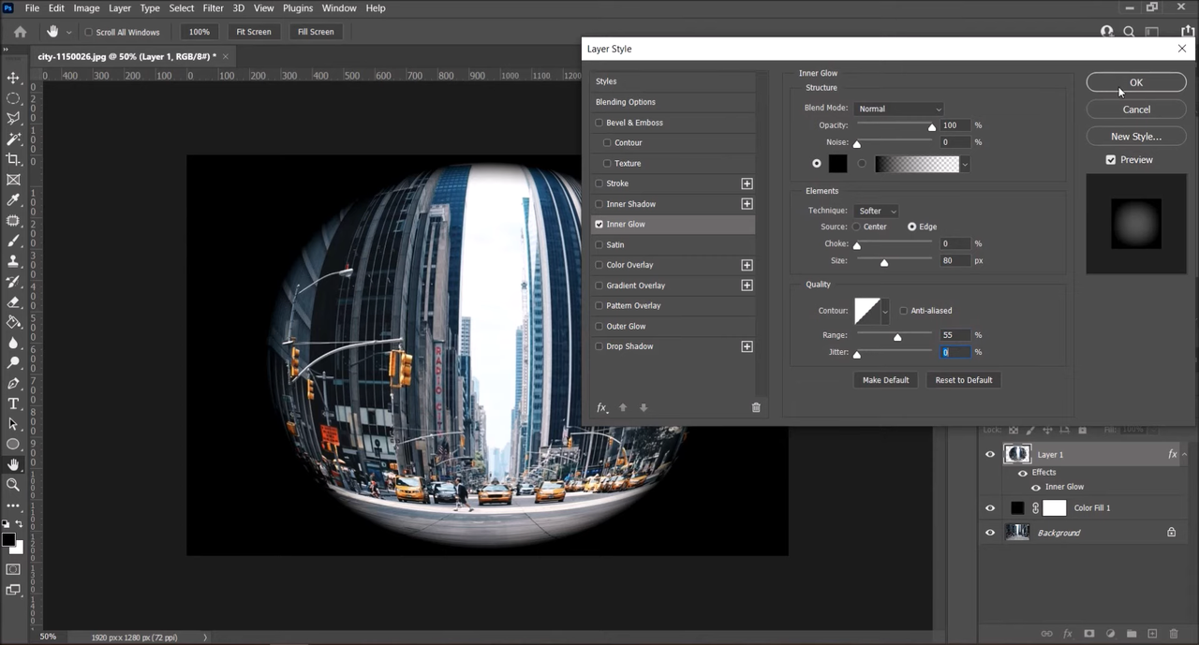1199x645 pixels.
Task: Delete effect using Layer Style trash icon
Action: [x=756, y=408]
